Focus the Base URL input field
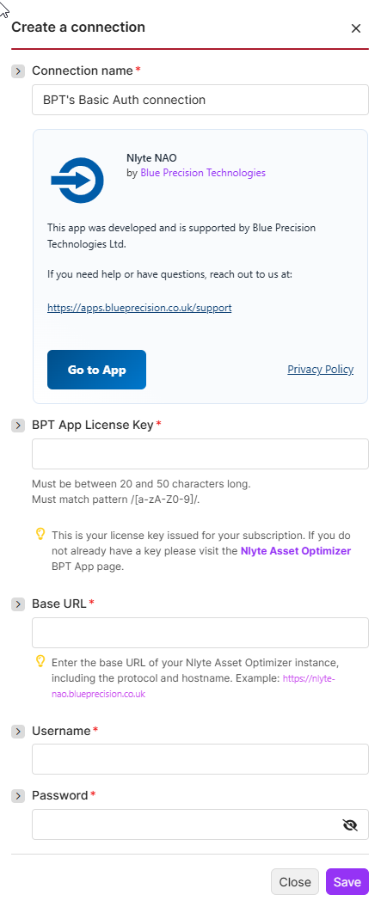 [x=200, y=633]
